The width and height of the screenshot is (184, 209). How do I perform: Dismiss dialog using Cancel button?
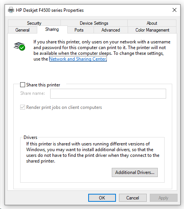point(133,198)
